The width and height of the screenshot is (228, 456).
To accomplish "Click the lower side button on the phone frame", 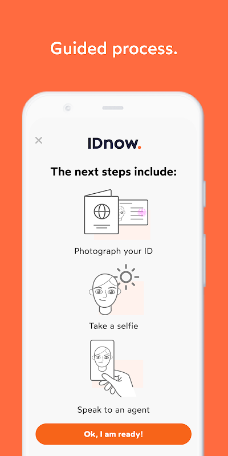I will [205, 260].
